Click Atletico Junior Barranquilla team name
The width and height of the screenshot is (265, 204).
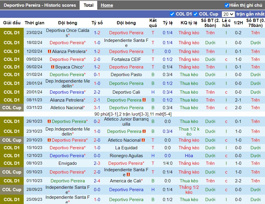click(126, 121)
